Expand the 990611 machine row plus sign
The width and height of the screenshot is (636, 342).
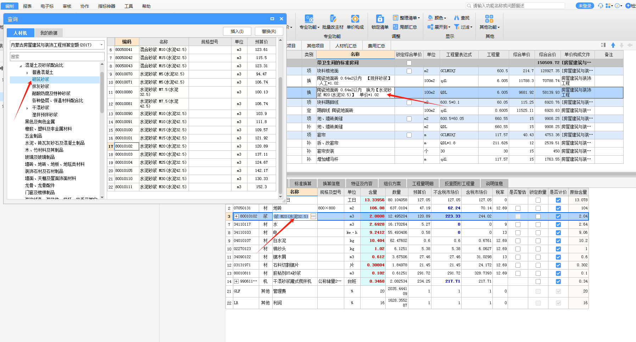pos(236,282)
